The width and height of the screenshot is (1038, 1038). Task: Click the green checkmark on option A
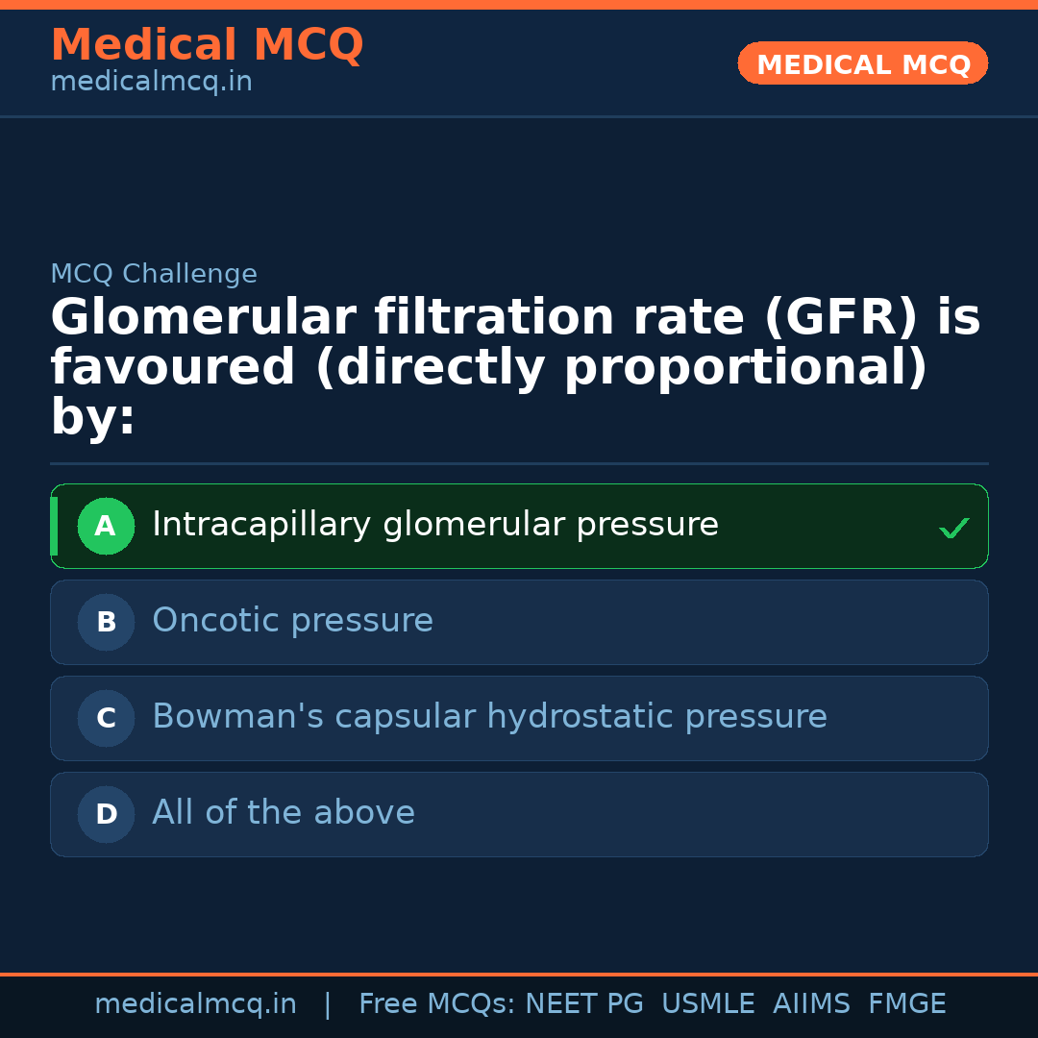[953, 528]
